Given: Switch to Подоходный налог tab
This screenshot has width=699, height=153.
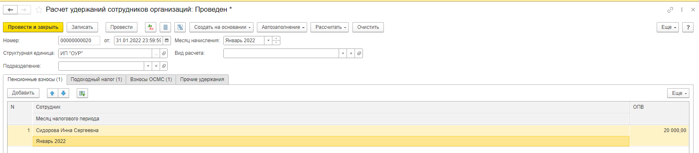Looking at the screenshot, I should [96, 79].
